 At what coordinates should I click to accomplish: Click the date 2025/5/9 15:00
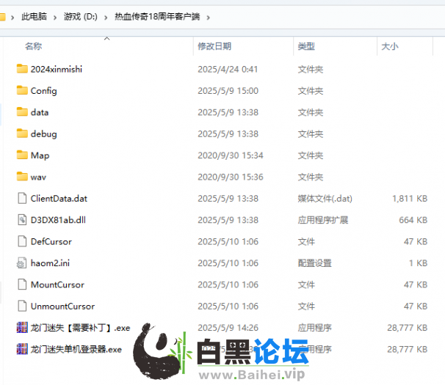point(228,91)
